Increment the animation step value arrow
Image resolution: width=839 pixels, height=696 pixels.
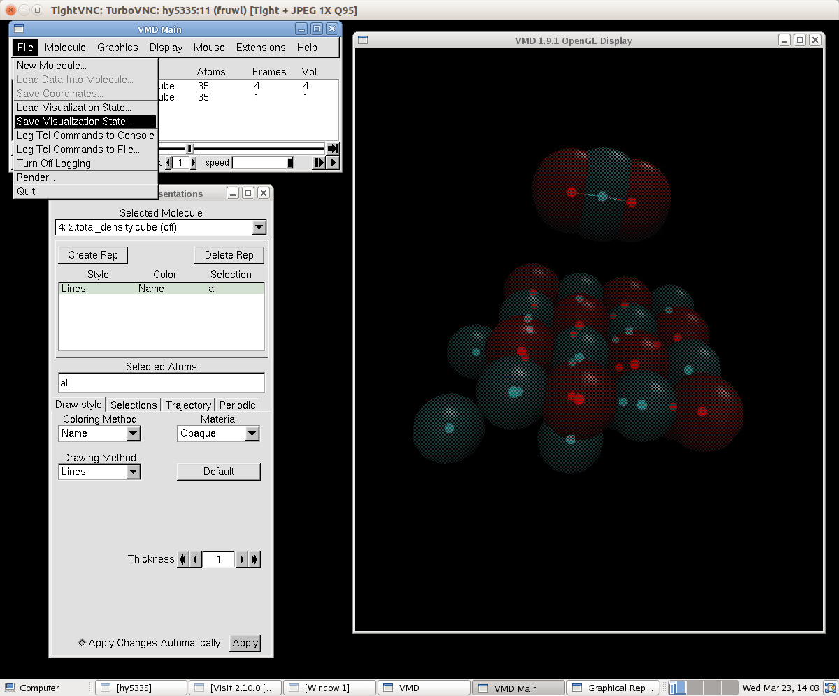coord(194,163)
